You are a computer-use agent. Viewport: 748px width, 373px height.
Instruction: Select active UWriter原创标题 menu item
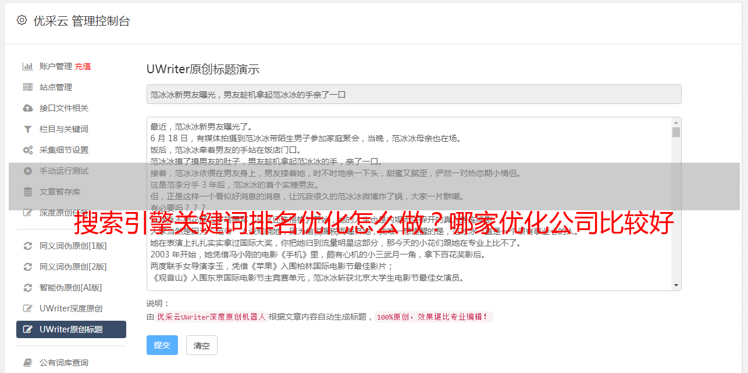click(71, 329)
